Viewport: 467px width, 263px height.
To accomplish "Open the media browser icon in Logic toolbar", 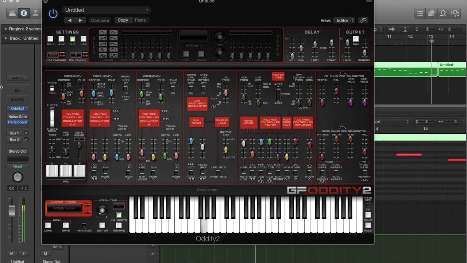I will coord(455,13).
